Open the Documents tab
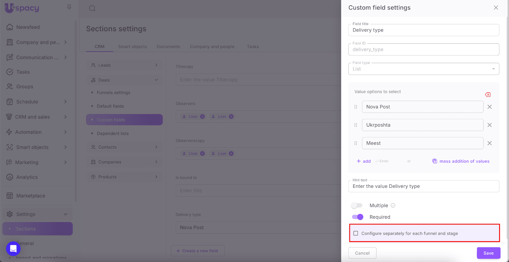Screen dimensions: 509x262 (168, 46)
